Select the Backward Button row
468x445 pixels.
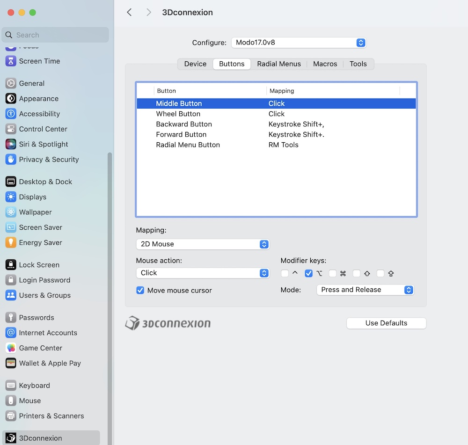point(276,124)
